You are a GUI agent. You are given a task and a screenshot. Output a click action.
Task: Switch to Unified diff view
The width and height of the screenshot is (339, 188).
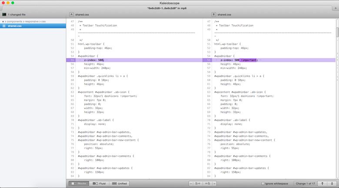[119, 184]
